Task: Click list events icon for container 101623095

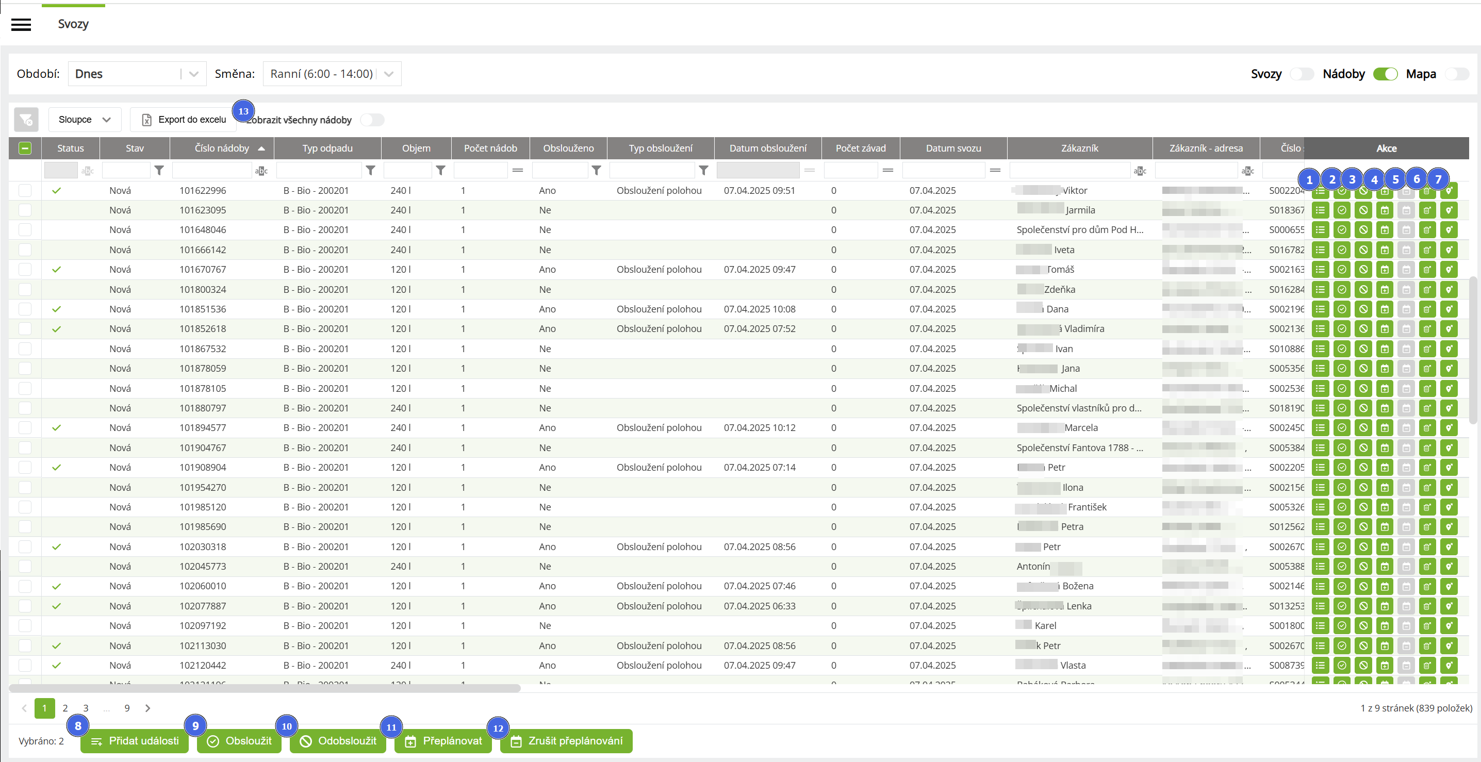Action: [1320, 210]
